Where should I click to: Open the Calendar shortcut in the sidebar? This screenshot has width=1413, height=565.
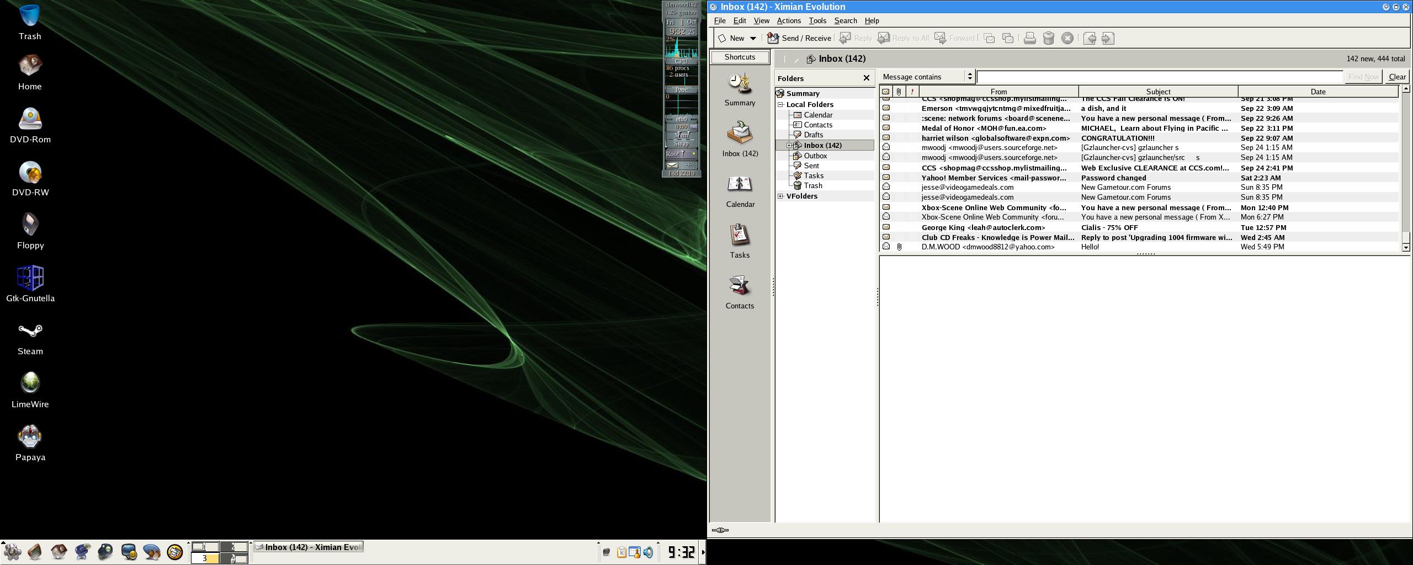coord(740,190)
